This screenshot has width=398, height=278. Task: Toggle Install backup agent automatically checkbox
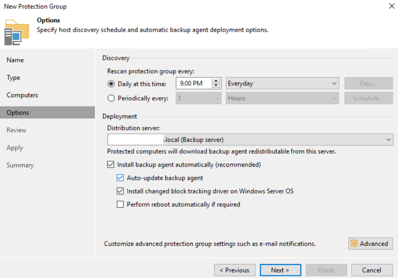pos(111,165)
